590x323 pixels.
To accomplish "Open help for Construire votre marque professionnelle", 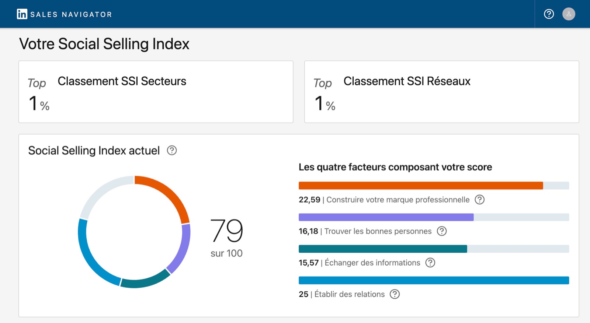I will tap(479, 200).
